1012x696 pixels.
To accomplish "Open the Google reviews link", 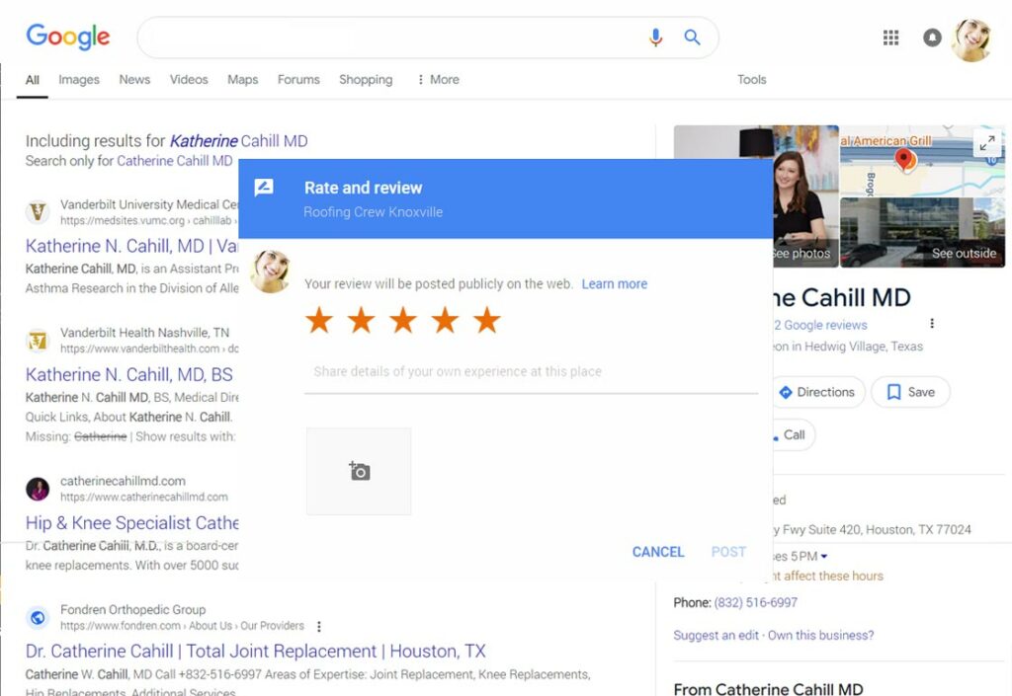I will point(820,326).
